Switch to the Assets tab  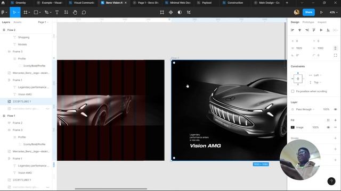click(x=18, y=22)
